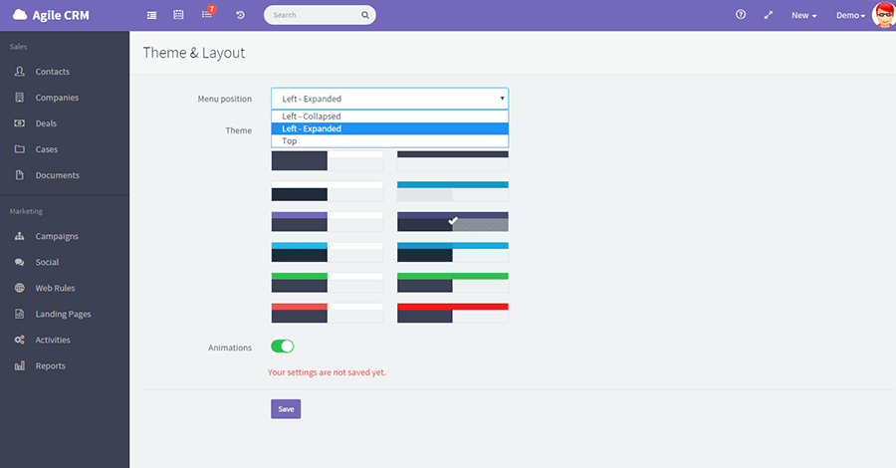This screenshot has width=896, height=468.
Task: Toggle fullscreen with the expand arrows icon
Action: pyautogui.click(x=768, y=15)
